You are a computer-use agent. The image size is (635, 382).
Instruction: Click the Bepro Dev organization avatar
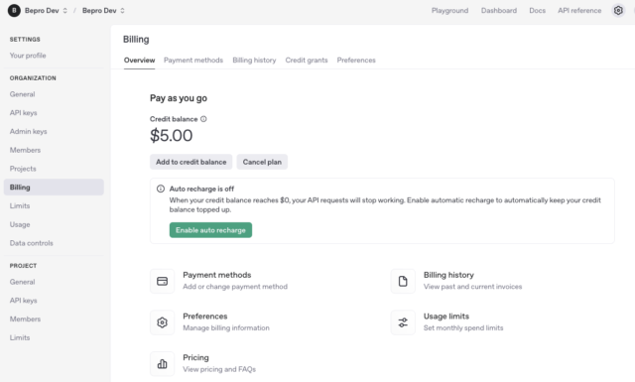14,11
